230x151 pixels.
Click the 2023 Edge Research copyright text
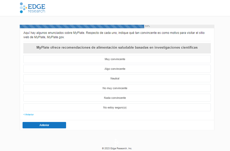pos(117,148)
